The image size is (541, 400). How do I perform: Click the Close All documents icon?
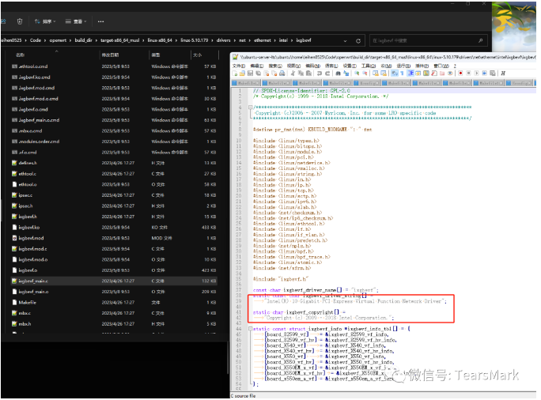[274, 73]
